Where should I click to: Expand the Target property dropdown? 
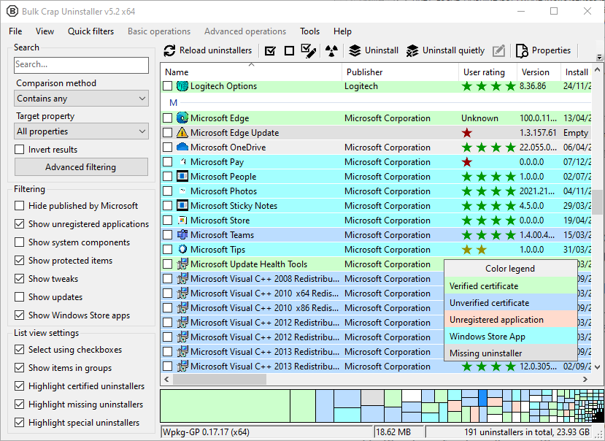(x=82, y=131)
